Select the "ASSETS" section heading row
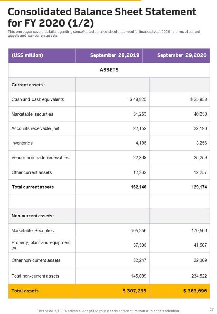Viewport: 217px width, 314px height. 109,70
